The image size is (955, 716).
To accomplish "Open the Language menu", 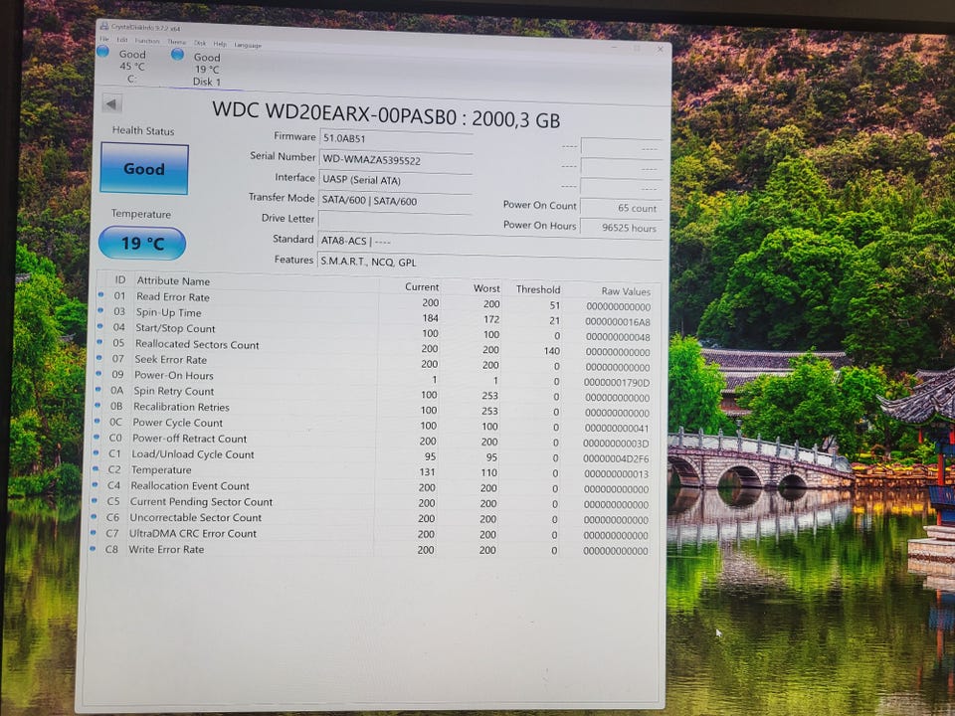I will (x=248, y=45).
